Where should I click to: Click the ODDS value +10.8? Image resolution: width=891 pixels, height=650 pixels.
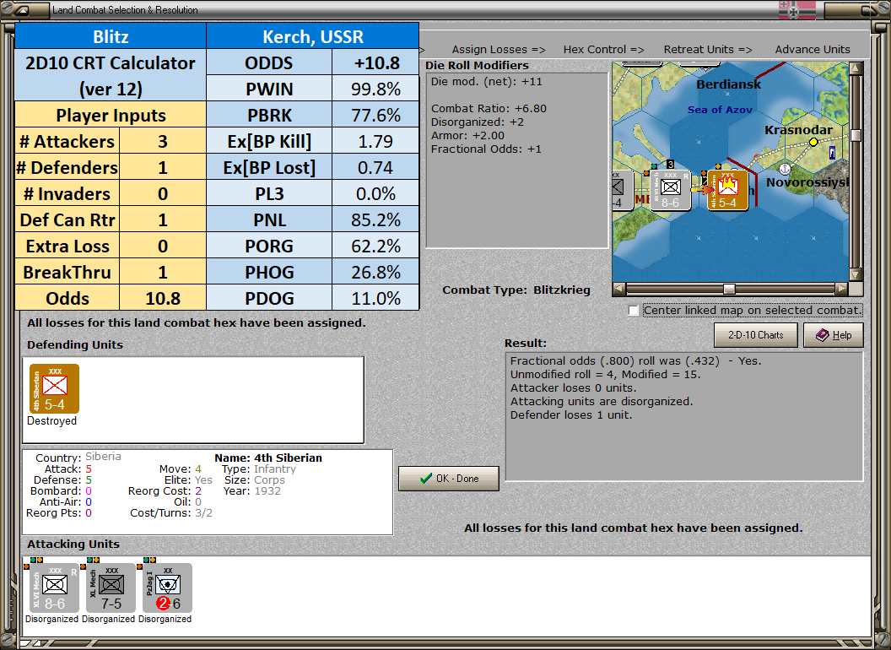(375, 62)
